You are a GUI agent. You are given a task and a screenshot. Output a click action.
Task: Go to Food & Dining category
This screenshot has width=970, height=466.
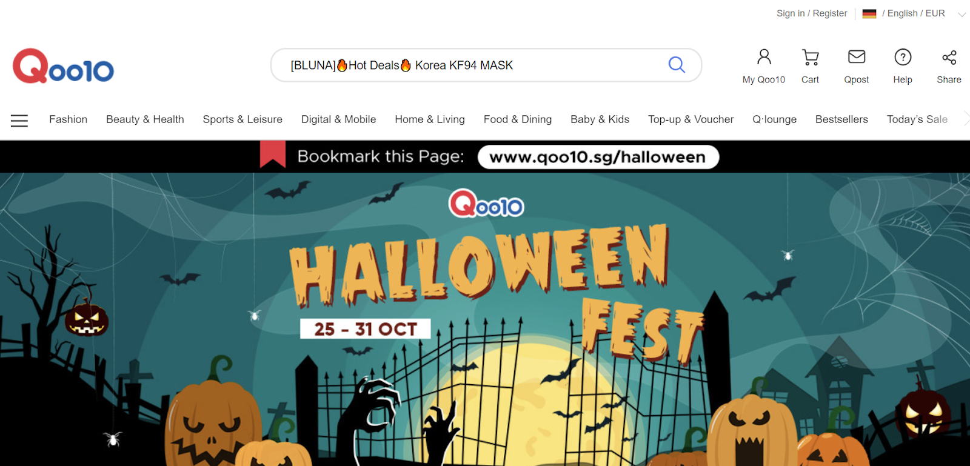coord(518,119)
